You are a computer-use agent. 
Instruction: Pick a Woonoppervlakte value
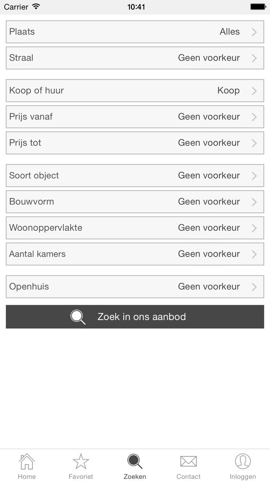click(135, 228)
